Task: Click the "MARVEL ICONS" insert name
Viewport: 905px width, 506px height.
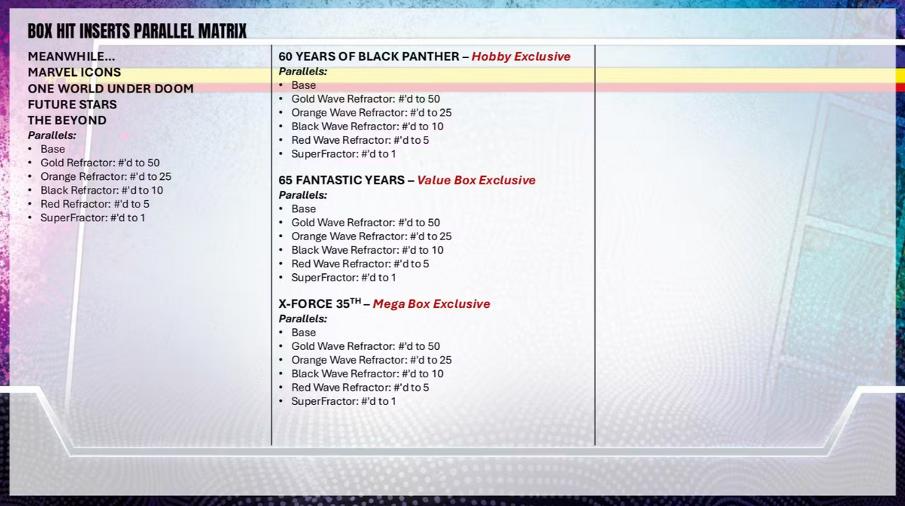Action: tap(74, 72)
